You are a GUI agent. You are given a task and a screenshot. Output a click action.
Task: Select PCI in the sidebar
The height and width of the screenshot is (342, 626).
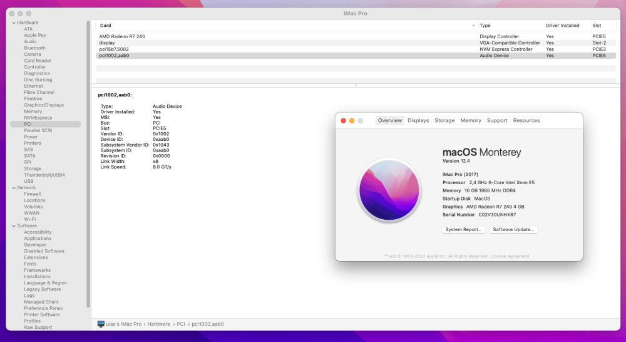point(45,124)
